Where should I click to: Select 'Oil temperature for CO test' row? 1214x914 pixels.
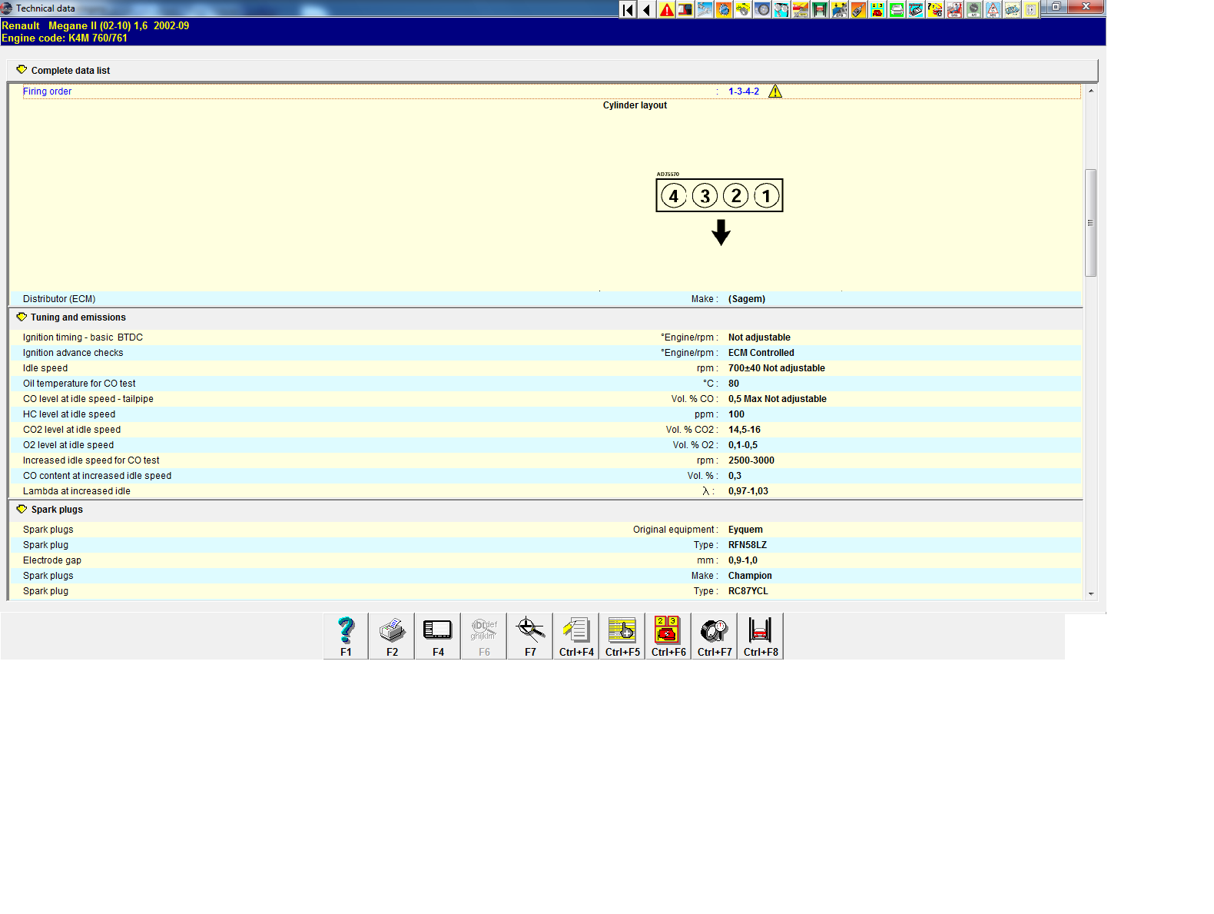click(x=546, y=384)
